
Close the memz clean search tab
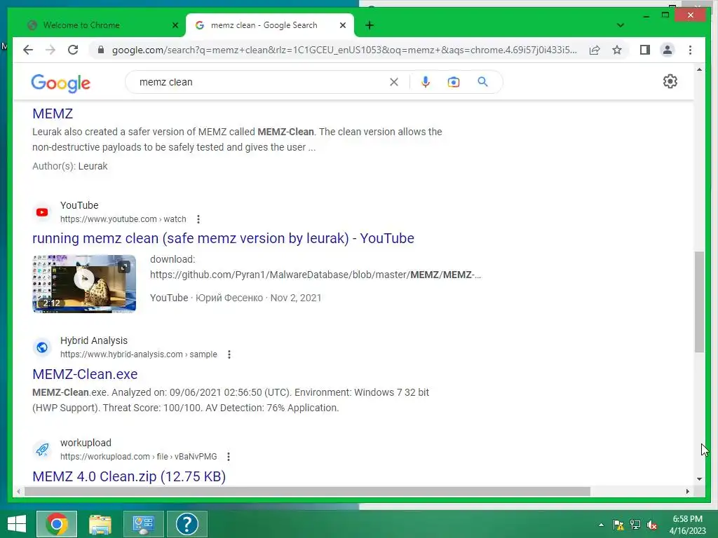(x=342, y=25)
